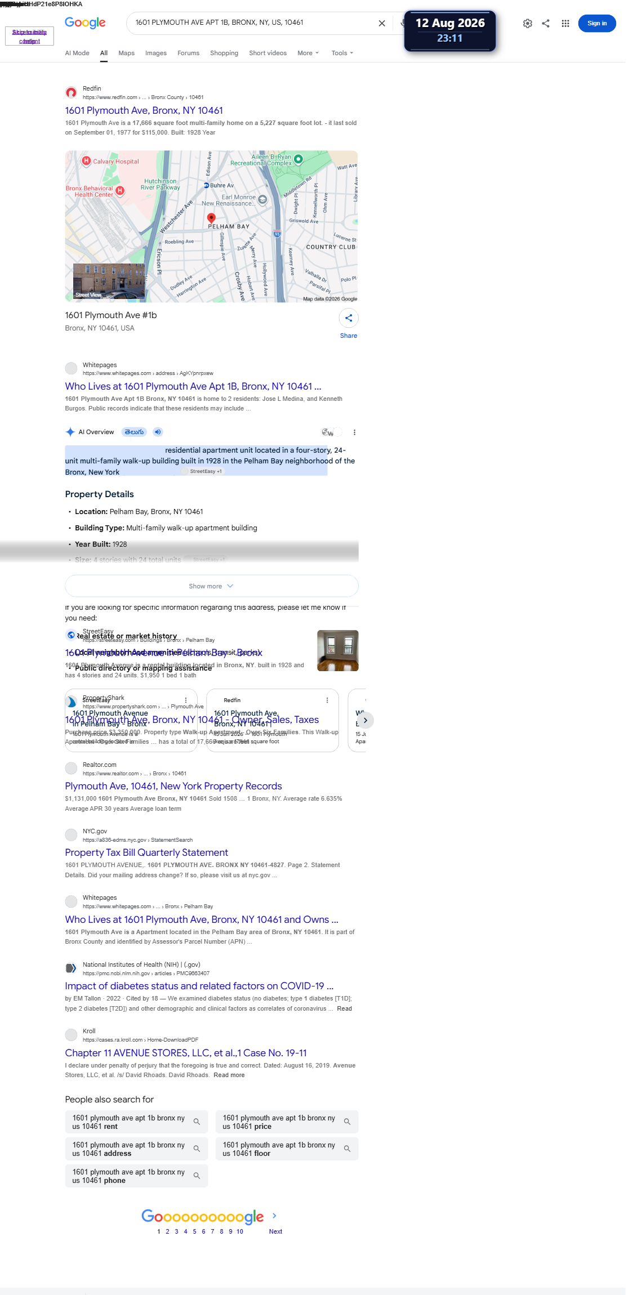
Task: Open 'Impact of diabetes status' NIH result
Action: [x=199, y=986]
